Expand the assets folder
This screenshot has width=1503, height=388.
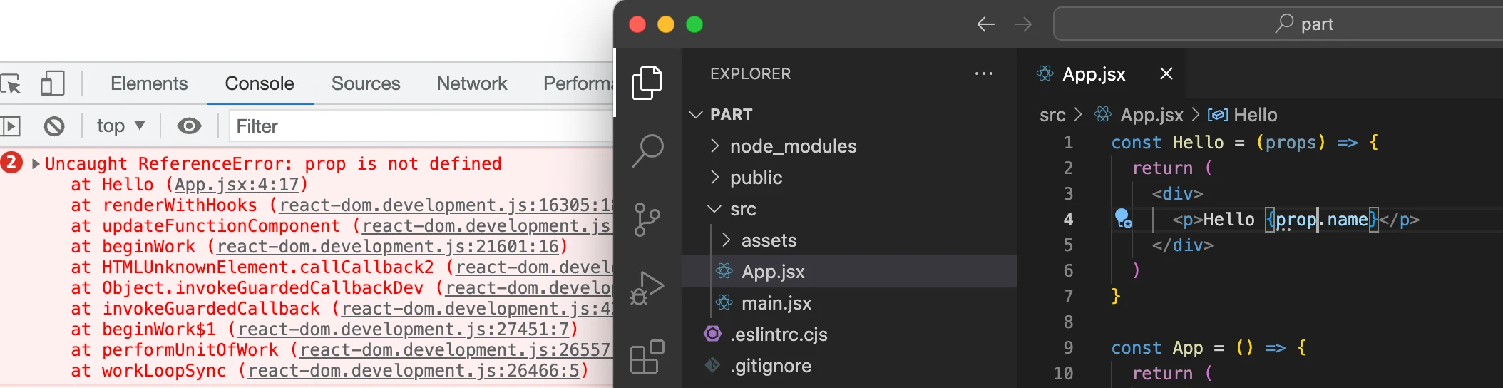pyautogui.click(x=849, y=240)
